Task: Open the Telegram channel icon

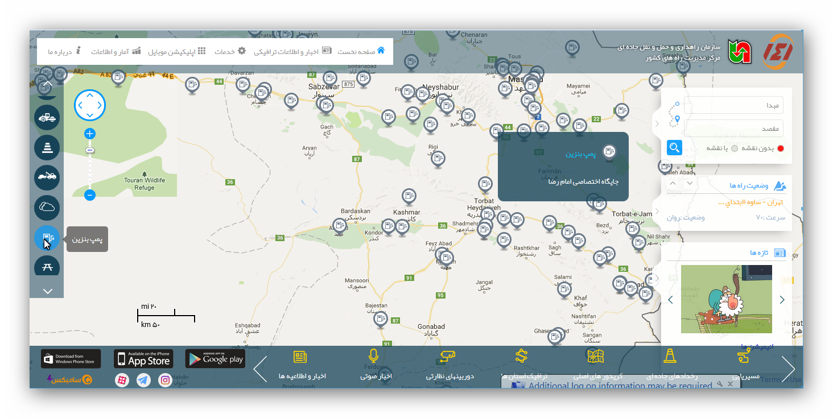Action: (x=143, y=380)
